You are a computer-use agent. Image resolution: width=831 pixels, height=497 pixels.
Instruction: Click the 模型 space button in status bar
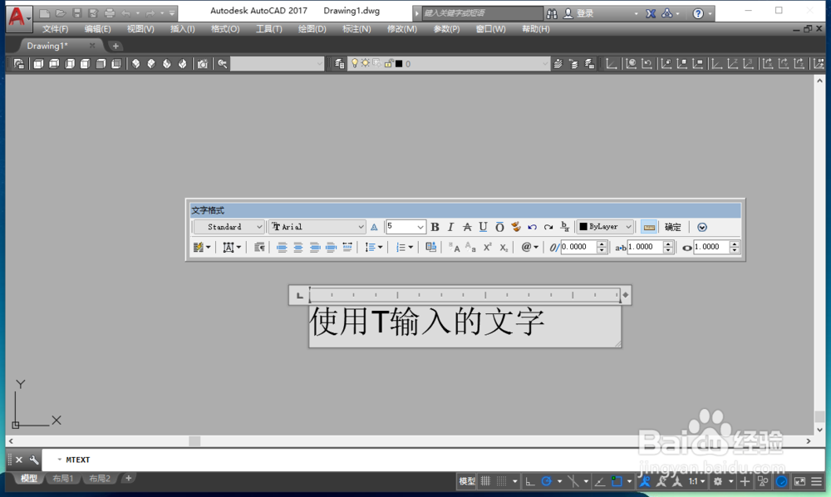coord(467,481)
